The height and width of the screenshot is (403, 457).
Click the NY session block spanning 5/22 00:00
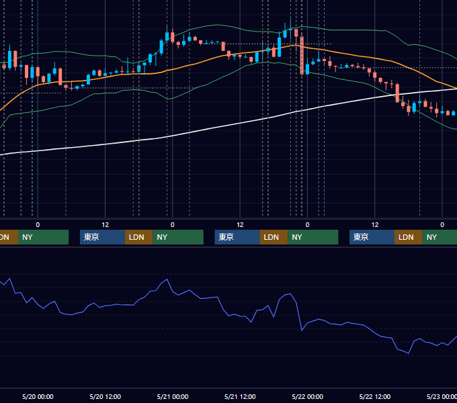tap(313, 237)
